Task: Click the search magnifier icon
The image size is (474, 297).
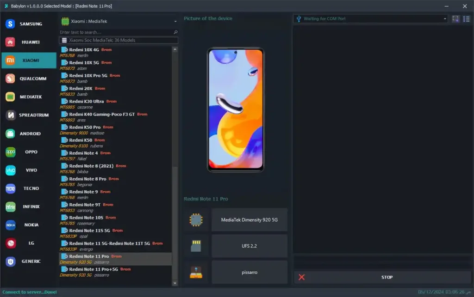Action: (x=175, y=32)
